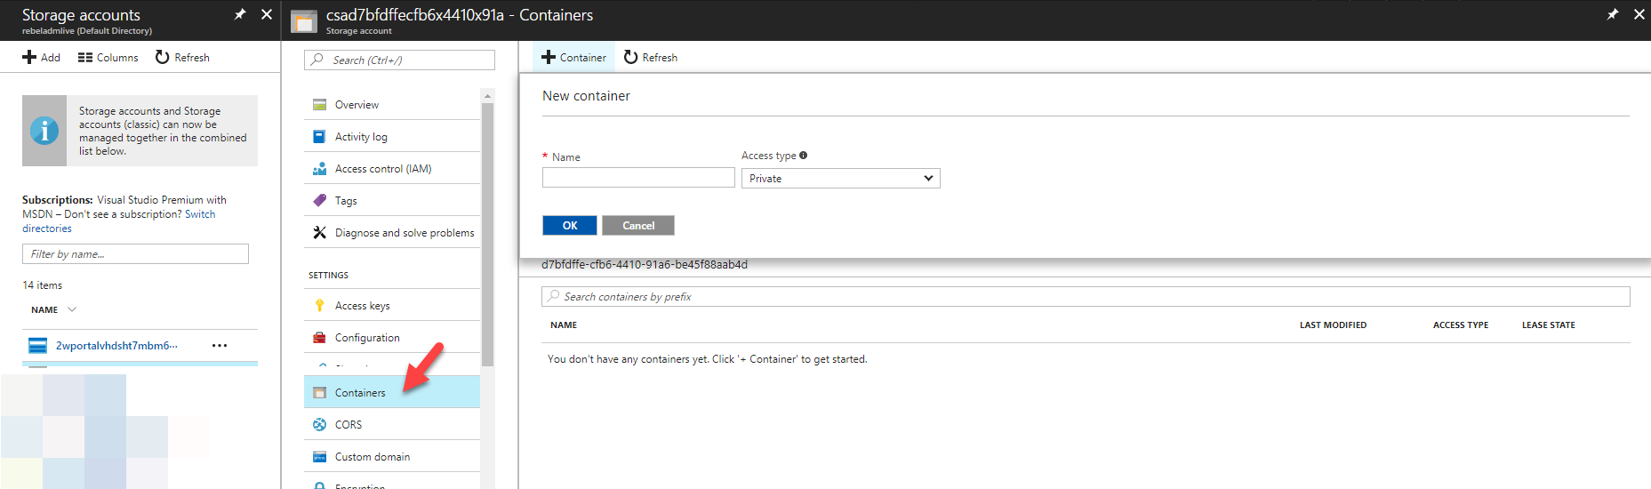The height and width of the screenshot is (489, 1651).
Task: Open the ellipsis menu for 2wportalvhdsht7mbm6
Action: [x=220, y=346]
